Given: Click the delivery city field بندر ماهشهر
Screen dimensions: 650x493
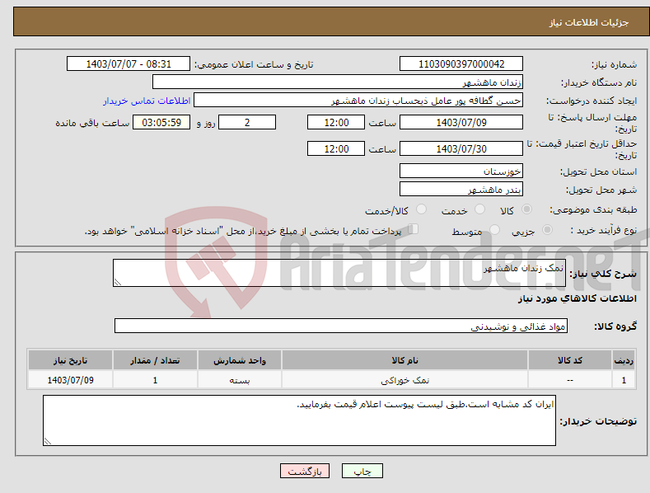Looking at the screenshot, I should 461,189.
